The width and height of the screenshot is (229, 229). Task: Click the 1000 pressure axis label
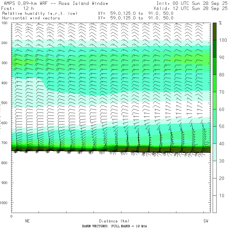click(4, 203)
